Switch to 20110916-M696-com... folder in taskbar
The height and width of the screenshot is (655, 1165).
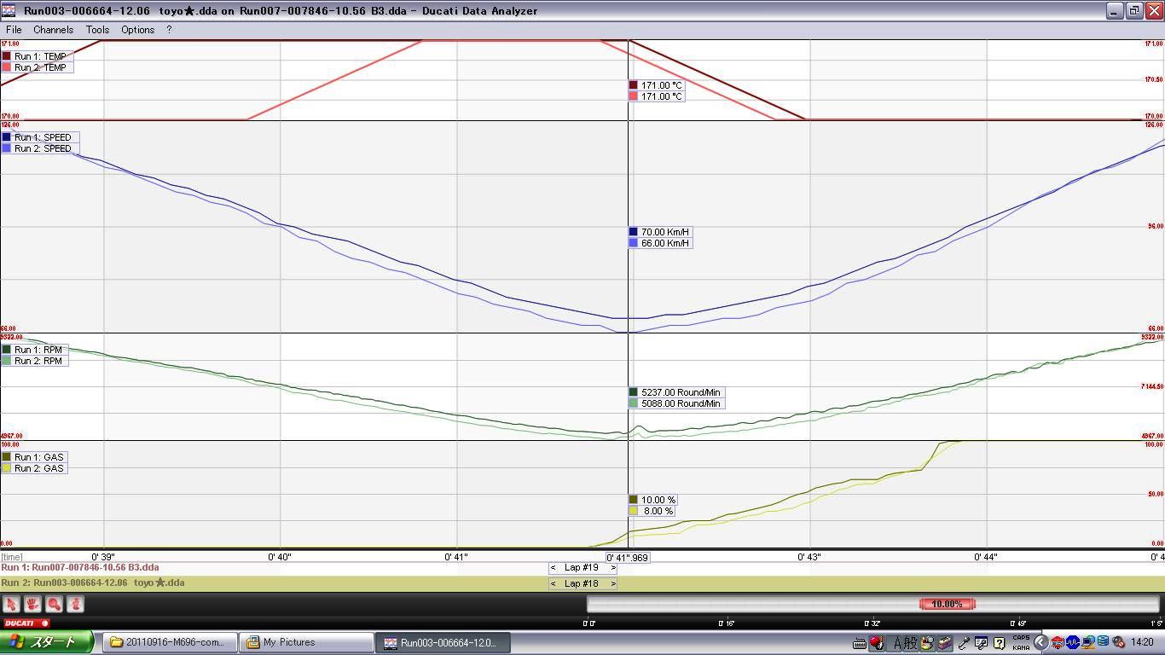click(x=170, y=642)
